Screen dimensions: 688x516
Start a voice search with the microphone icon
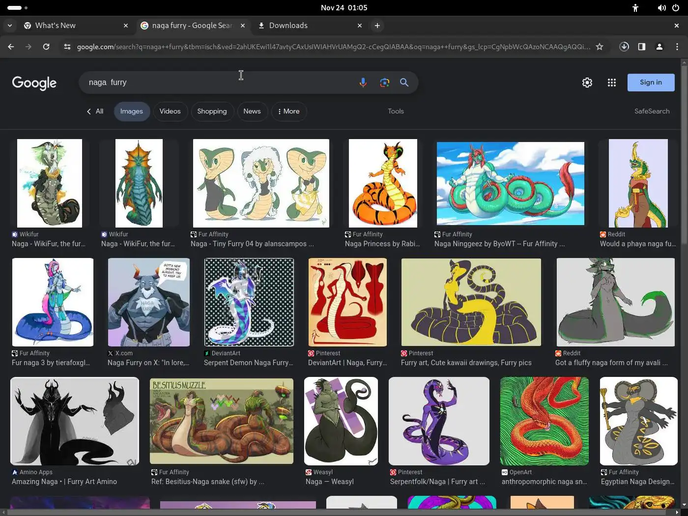(363, 83)
